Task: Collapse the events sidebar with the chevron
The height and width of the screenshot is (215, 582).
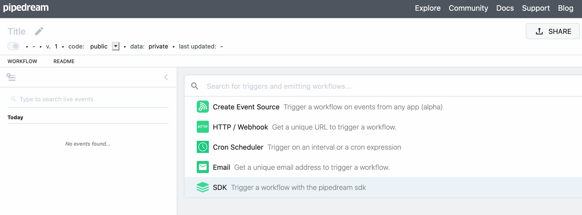Action: coord(166,77)
